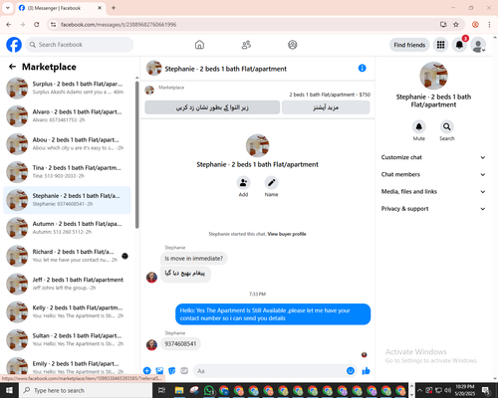Open the Friends icon in top navigation
Screen dimensions: 498x398
246,45
